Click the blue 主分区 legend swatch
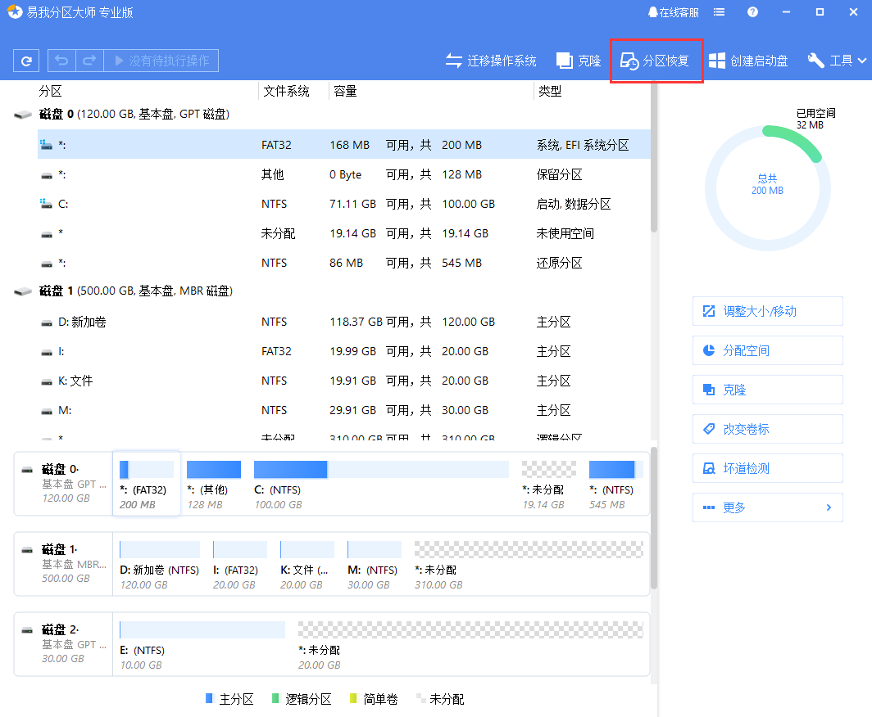 [211, 698]
